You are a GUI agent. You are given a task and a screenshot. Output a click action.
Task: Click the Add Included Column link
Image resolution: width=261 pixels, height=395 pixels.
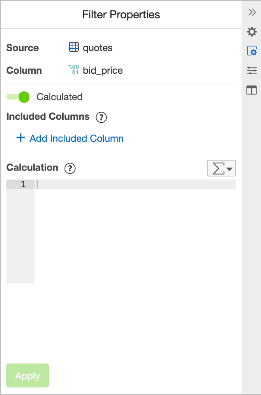pyautogui.click(x=76, y=138)
